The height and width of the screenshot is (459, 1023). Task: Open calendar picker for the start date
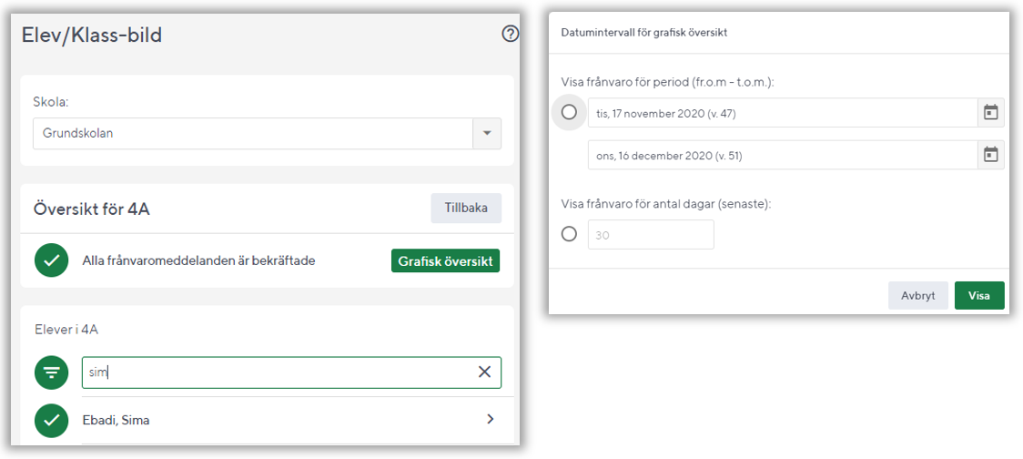point(991,112)
